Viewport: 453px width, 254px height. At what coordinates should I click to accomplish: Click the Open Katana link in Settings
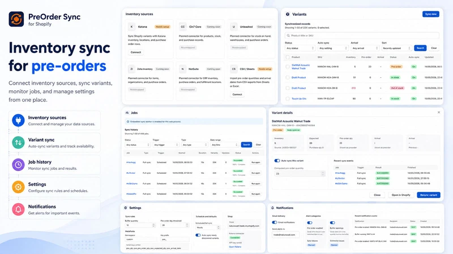[x=235, y=247]
